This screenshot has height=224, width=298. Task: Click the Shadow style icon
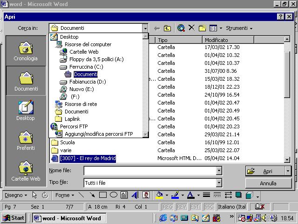click(238, 195)
